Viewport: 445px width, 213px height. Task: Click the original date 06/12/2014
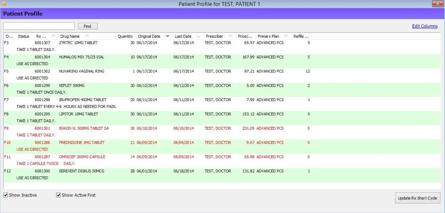tap(147, 86)
